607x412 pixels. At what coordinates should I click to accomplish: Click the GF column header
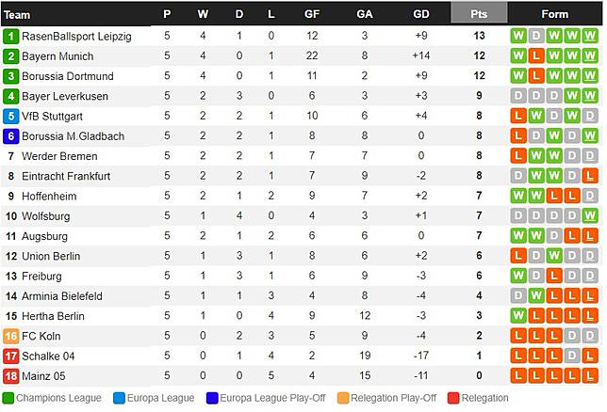pyautogui.click(x=312, y=14)
